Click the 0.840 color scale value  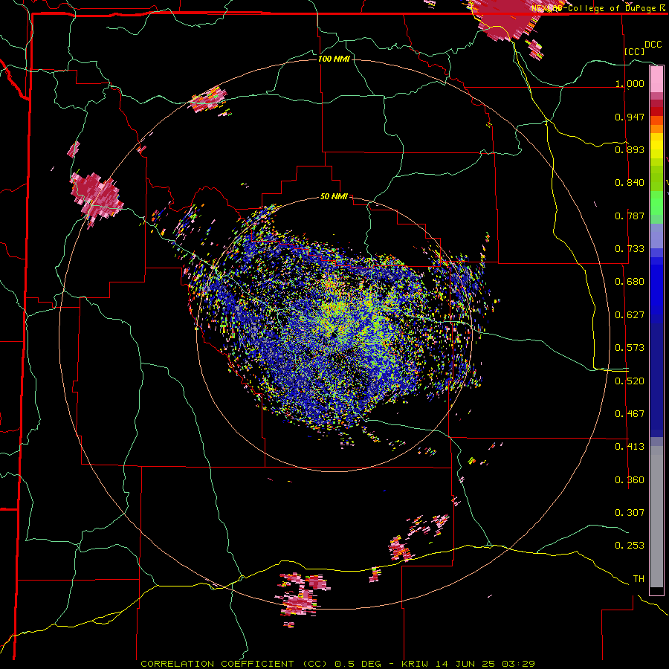coord(630,183)
